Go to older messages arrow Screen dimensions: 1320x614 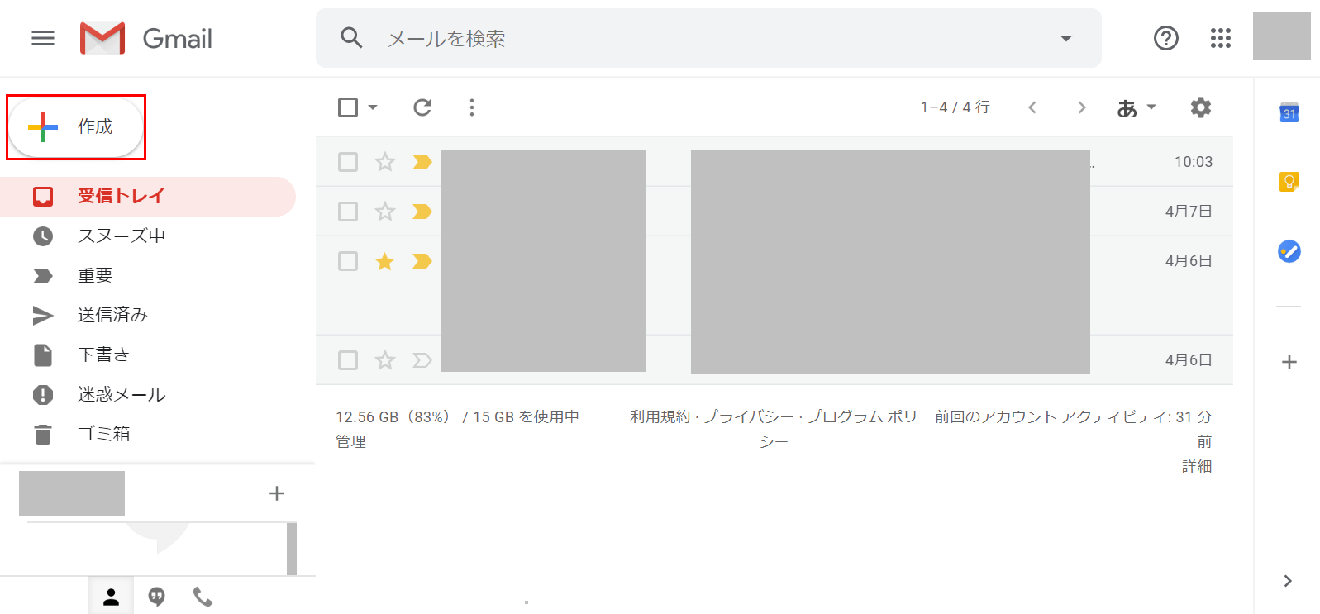1081,107
